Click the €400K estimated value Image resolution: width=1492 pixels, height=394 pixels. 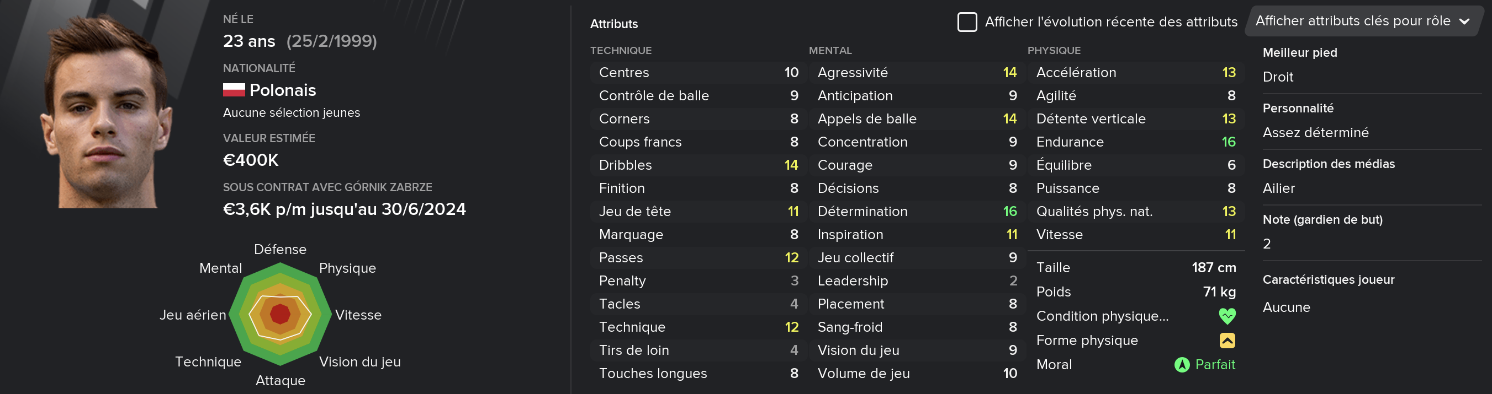(251, 160)
